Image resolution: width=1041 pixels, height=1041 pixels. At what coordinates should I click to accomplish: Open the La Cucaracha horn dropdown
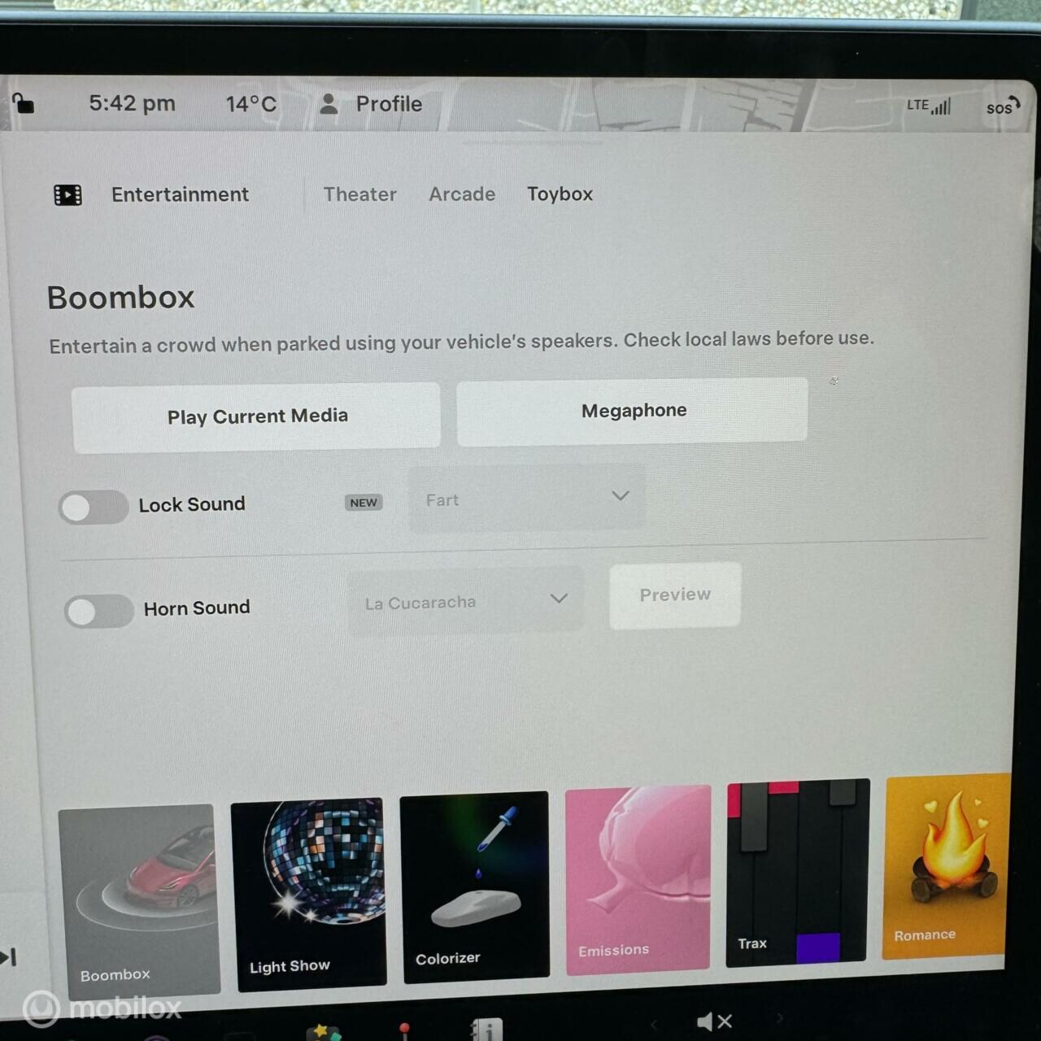click(466, 601)
